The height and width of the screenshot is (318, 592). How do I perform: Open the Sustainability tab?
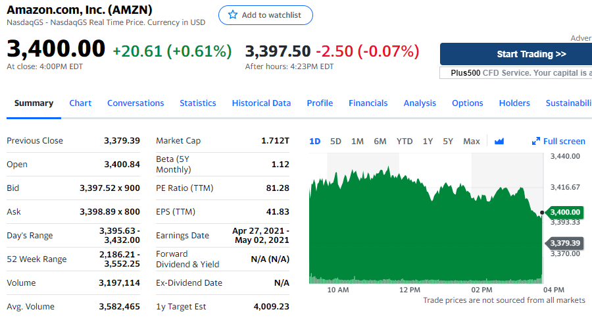(x=568, y=103)
